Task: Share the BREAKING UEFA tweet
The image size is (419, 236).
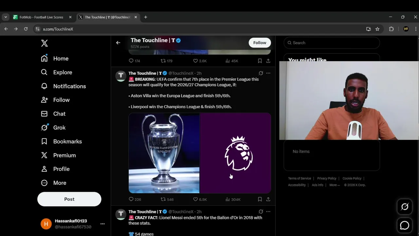Action: point(268,199)
